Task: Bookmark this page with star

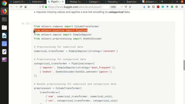Action: coord(130,7)
